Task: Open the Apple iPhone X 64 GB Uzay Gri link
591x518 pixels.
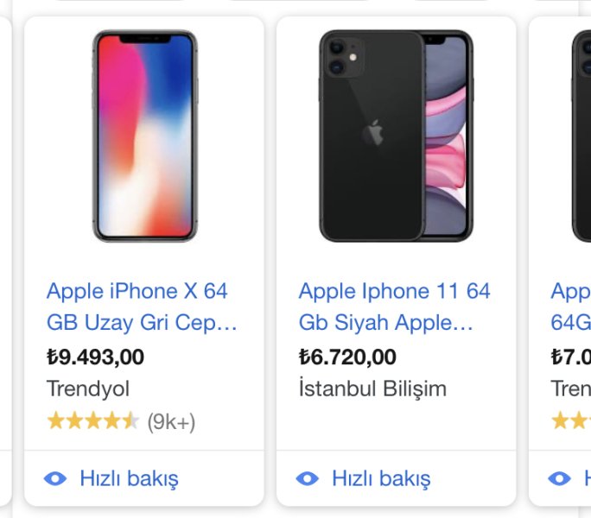Action: (x=141, y=306)
